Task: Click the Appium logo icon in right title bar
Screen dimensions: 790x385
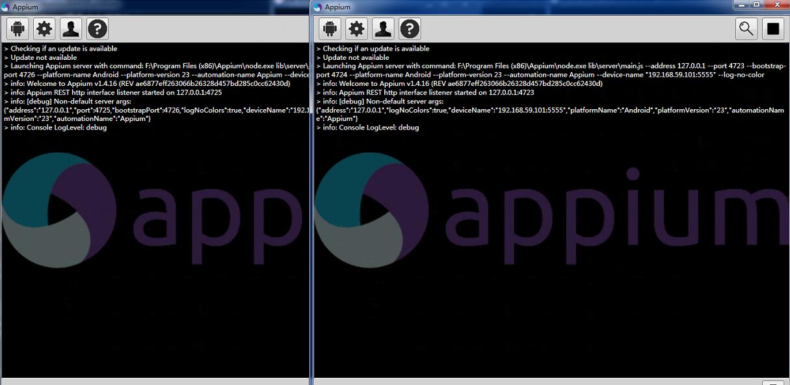Action: (318, 7)
